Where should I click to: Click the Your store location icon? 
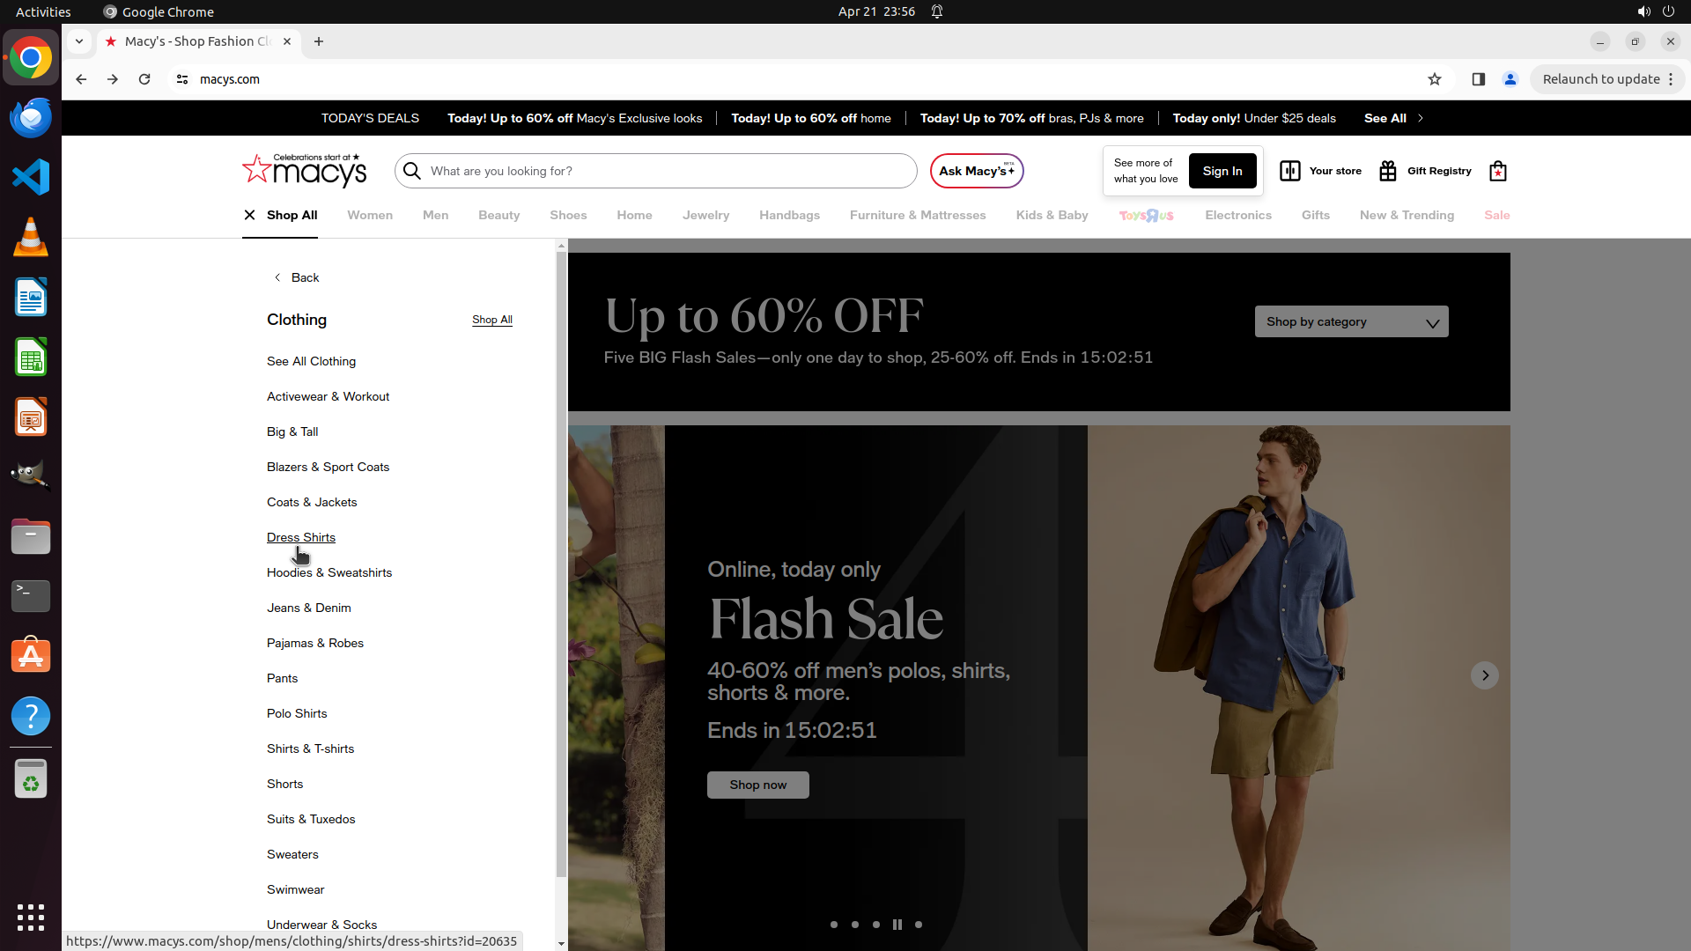click(x=1290, y=171)
